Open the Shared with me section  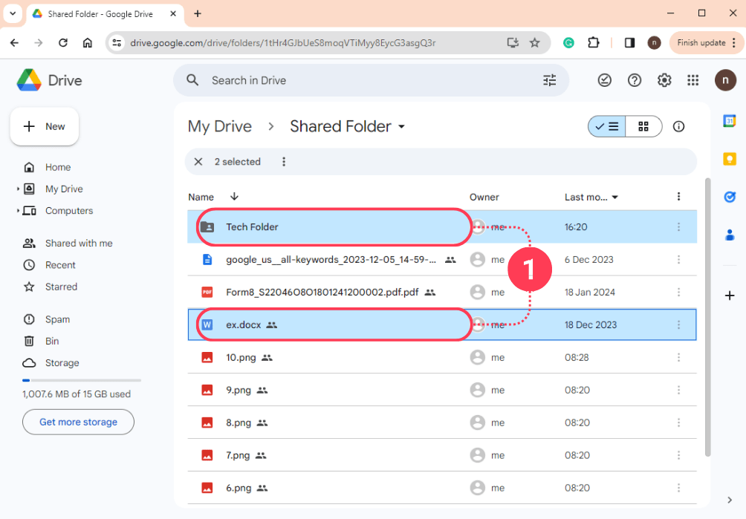(77, 243)
